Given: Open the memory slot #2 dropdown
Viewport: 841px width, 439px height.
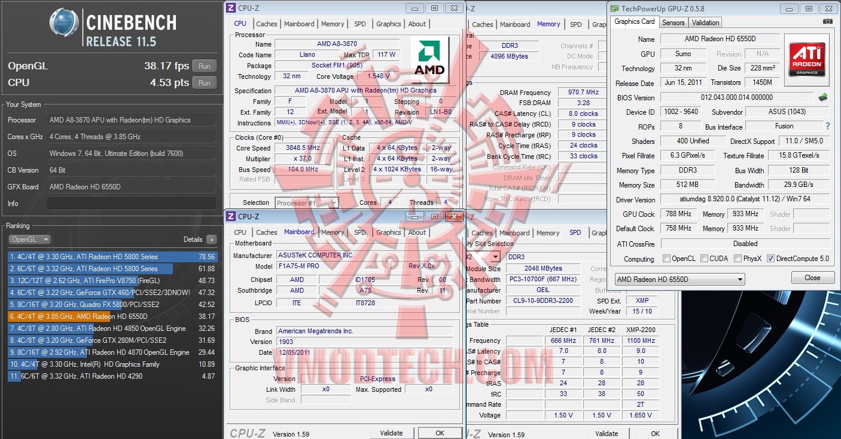Looking at the screenshot, I should tap(494, 257).
